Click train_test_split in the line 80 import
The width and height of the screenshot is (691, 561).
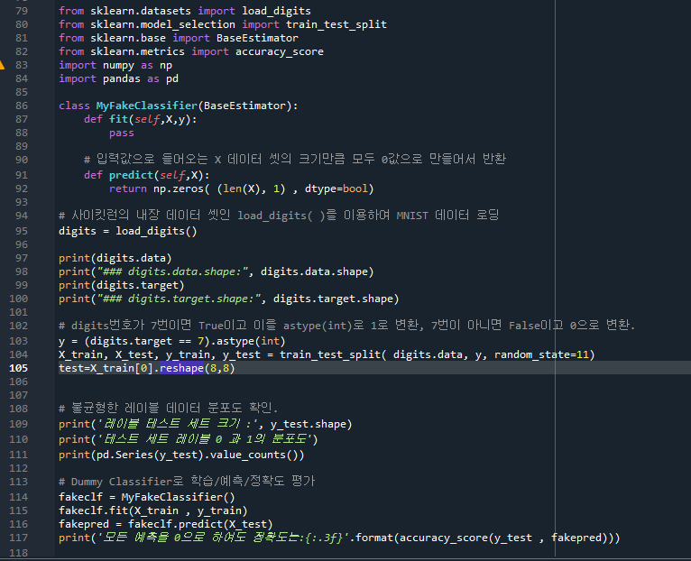[x=336, y=24]
